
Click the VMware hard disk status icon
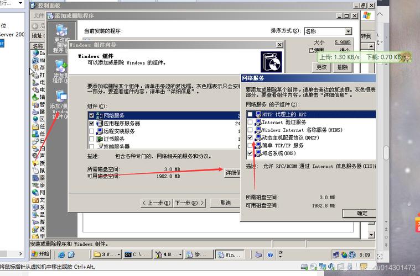click(x=304, y=267)
